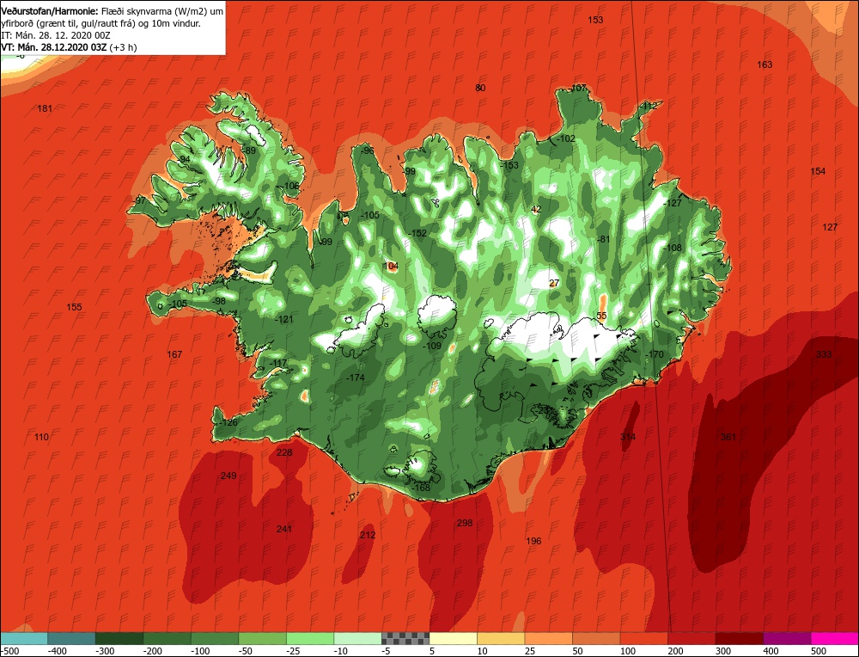The image size is (859, 657).
Task: Choose the legend swatch above the -50 label
Action: point(262,638)
